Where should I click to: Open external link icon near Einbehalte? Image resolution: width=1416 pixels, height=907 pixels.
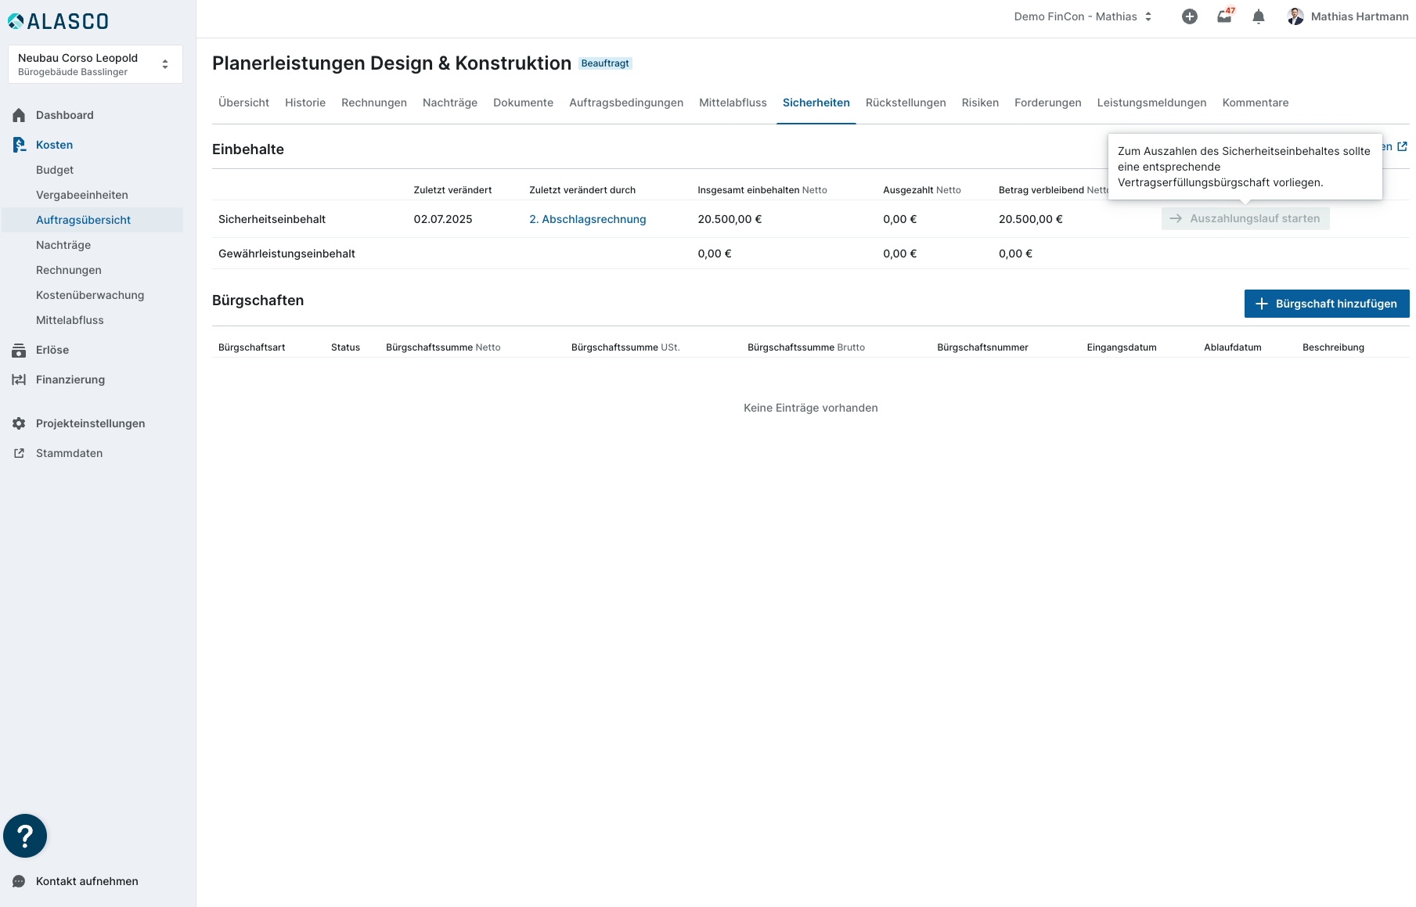(1402, 146)
